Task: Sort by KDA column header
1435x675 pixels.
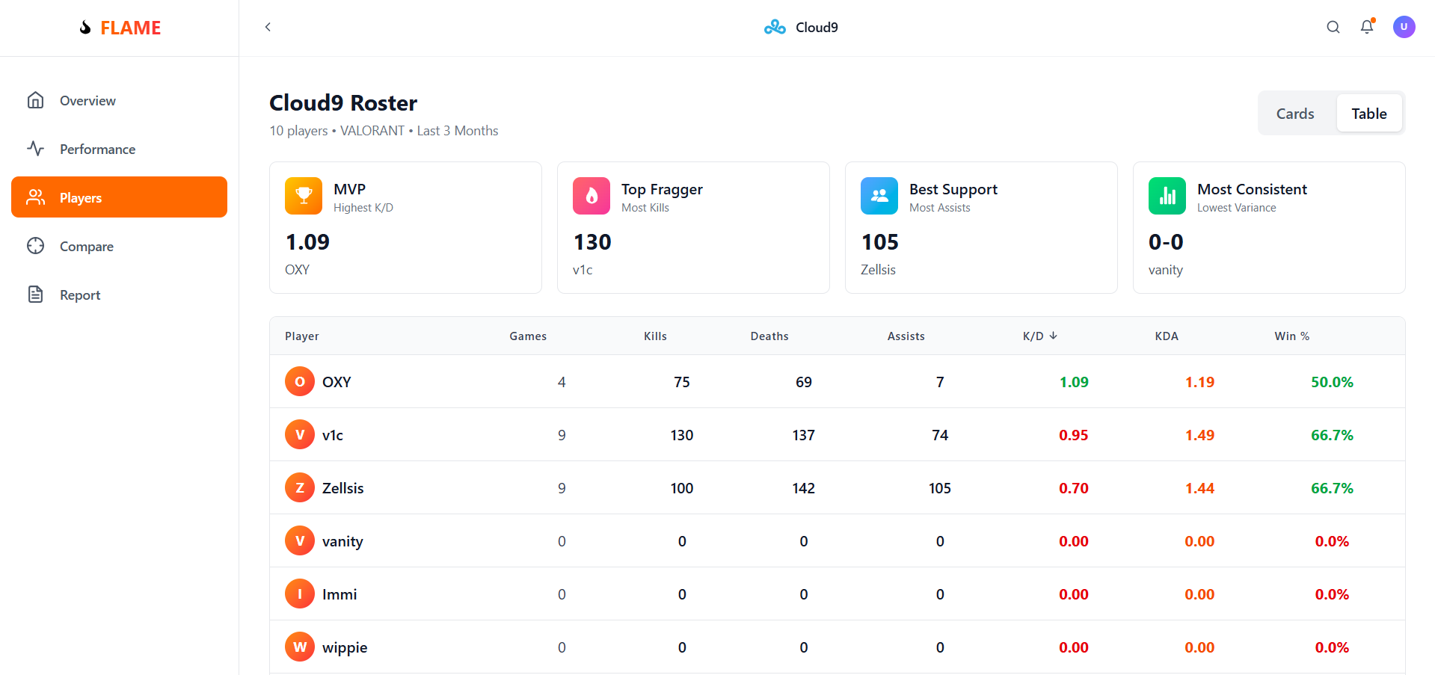Action: [1167, 336]
